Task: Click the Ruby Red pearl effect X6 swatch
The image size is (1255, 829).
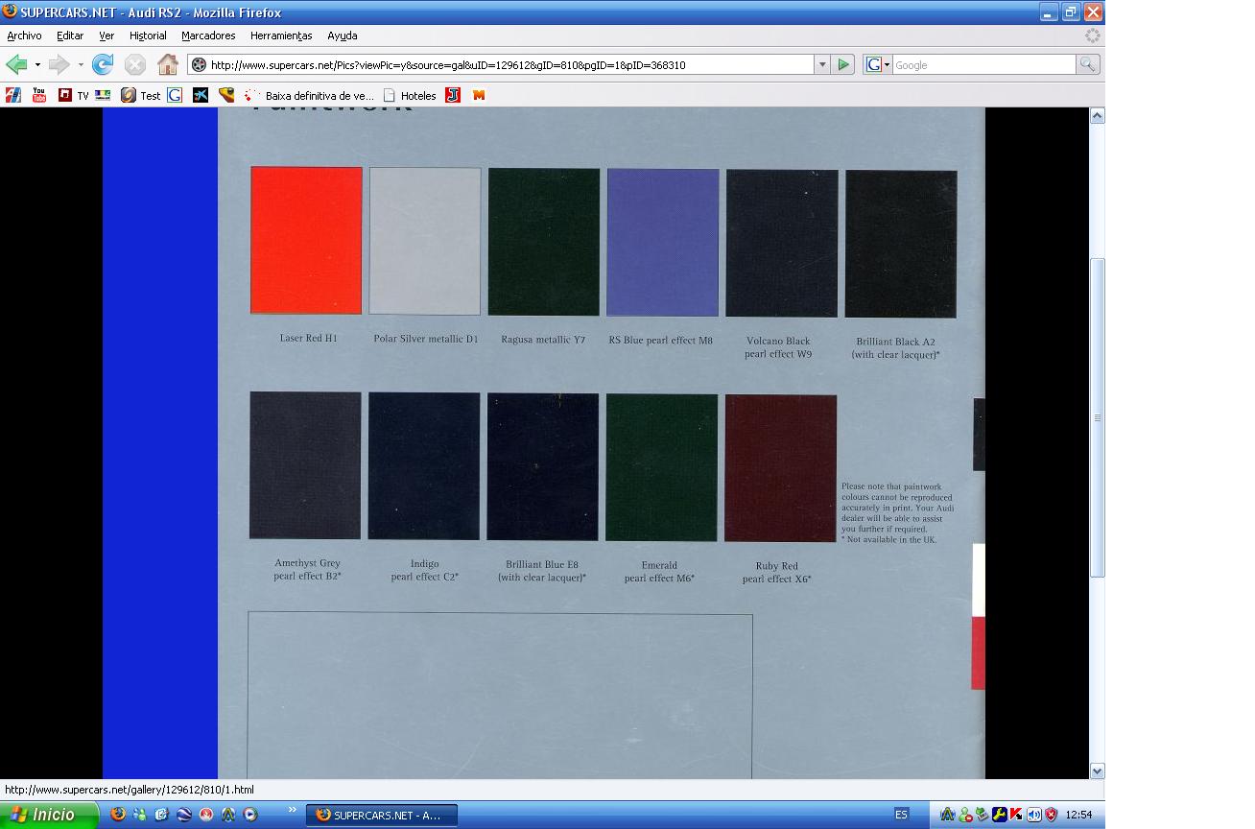Action: [x=781, y=468]
